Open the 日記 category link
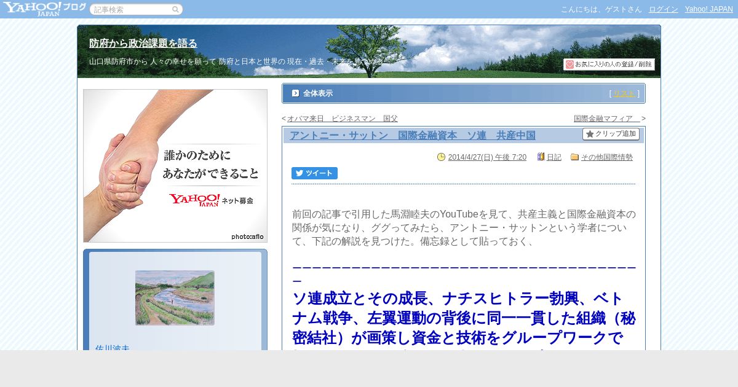The image size is (738, 387). point(554,157)
